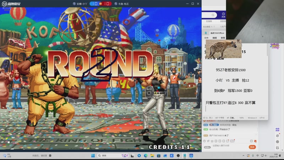Click the microphone icon in system tray
Image resolution: width=284 pixels, height=160 pixels.
click(x=253, y=156)
